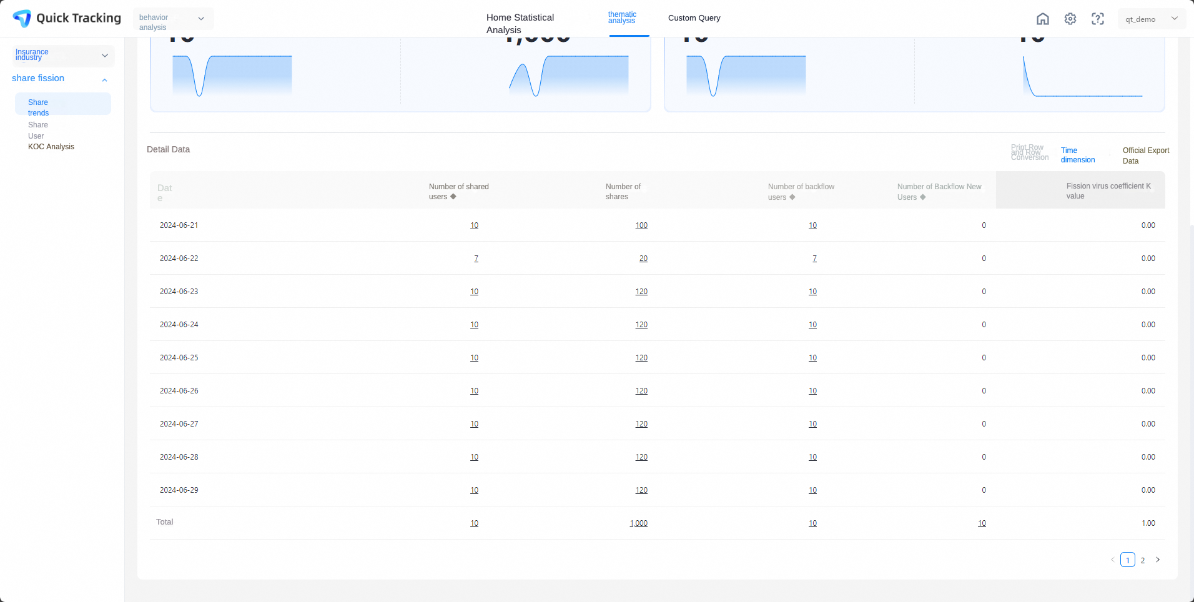Click Backflow New Users 0 for 2024-06-24
The height and width of the screenshot is (602, 1194).
tap(984, 325)
